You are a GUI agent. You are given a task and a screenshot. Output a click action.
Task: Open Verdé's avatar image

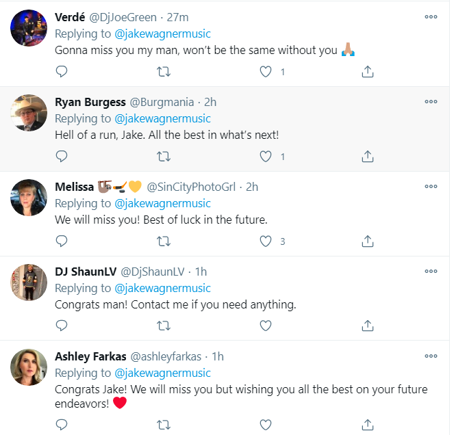tap(29, 28)
